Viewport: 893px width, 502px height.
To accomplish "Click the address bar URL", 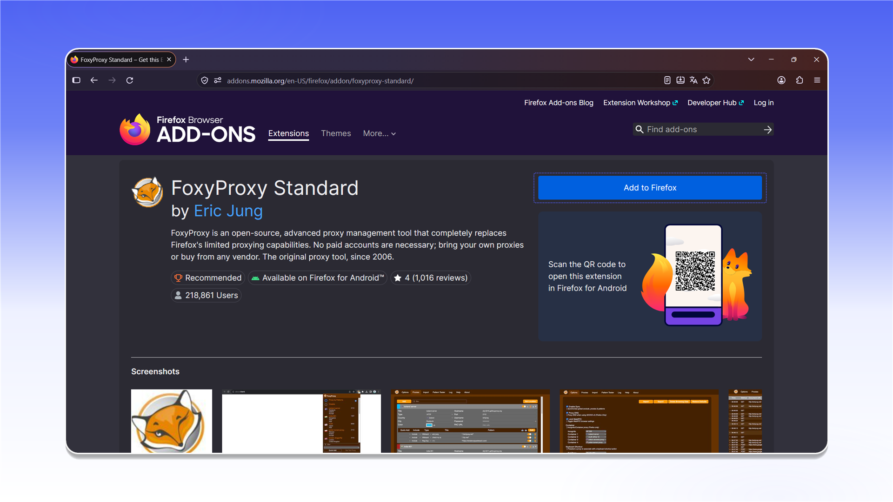I will (320, 81).
